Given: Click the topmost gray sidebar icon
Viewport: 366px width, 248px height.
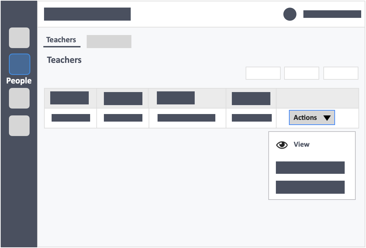Looking at the screenshot, I should (x=19, y=38).
